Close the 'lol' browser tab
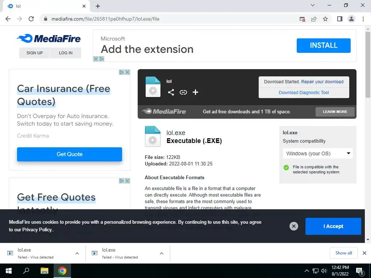The width and height of the screenshot is (371, 278). pyautogui.click(x=84, y=6)
